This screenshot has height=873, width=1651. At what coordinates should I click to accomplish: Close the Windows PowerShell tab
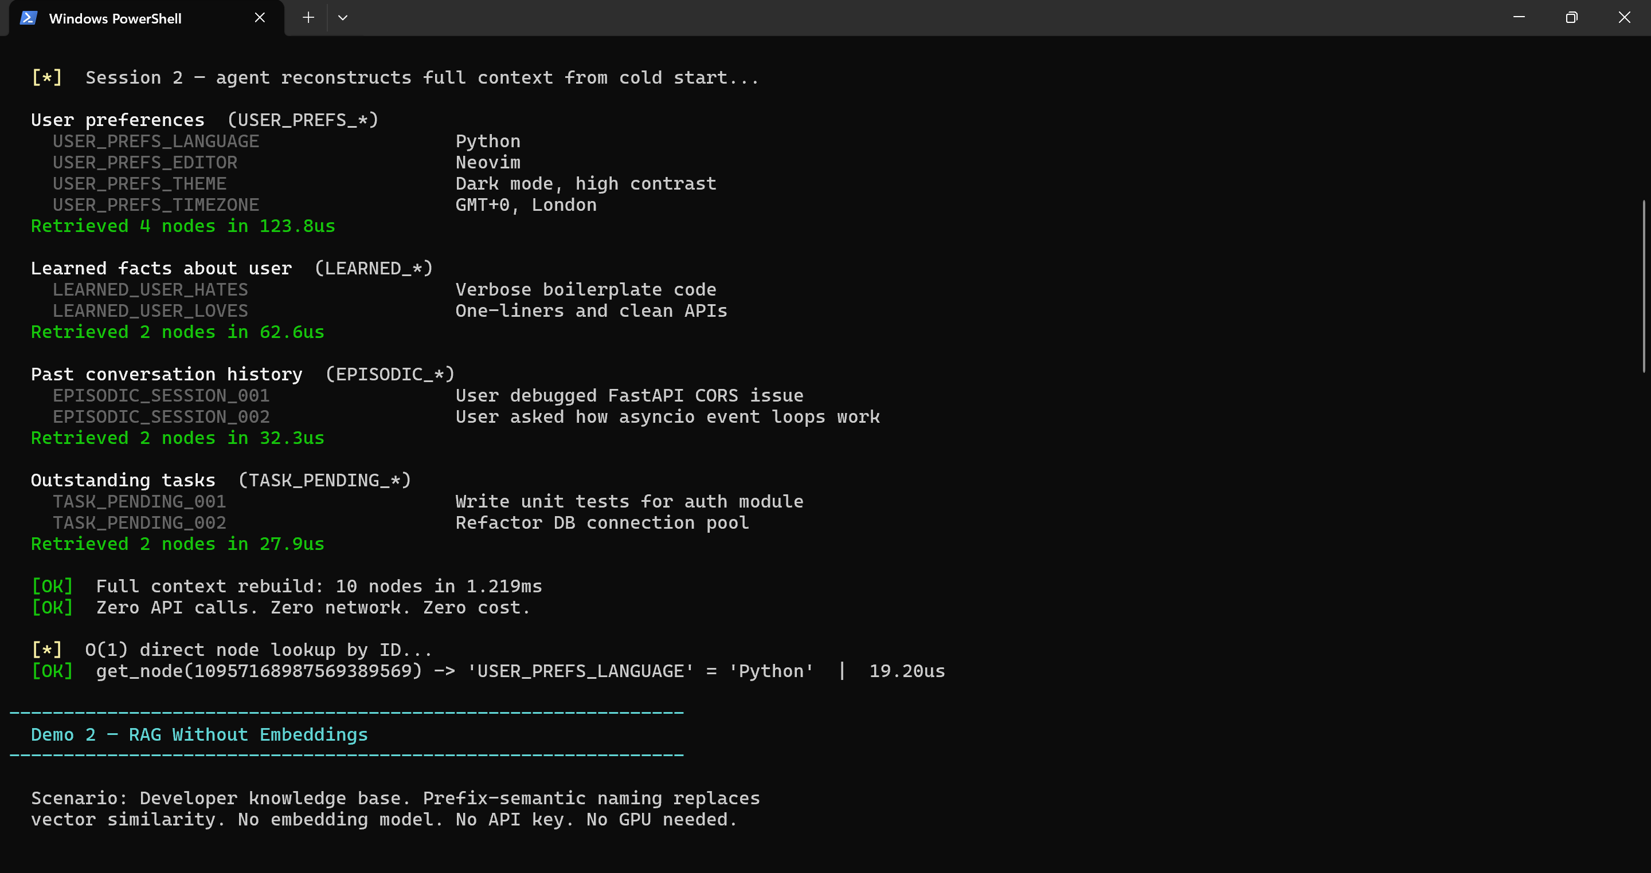click(260, 18)
